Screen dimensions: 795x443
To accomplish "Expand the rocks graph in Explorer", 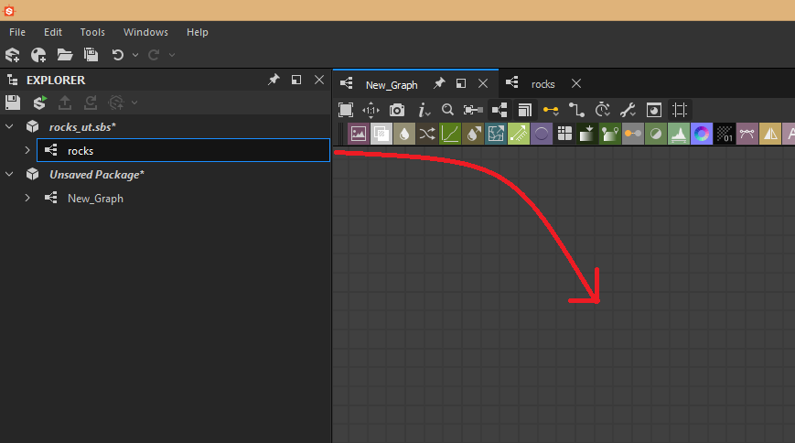I will (x=27, y=150).
